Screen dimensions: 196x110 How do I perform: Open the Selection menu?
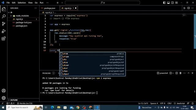(22, 3)
